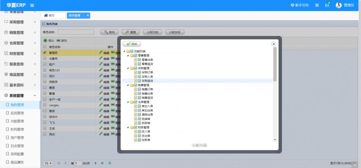The height and width of the screenshot is (168, 361).
Task: Close the 分配功能 dialog with round x
Action: click(x=274, y=44)
